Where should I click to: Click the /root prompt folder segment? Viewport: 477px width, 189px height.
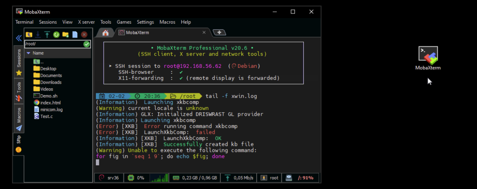pyautogui.click(x=184, y=96)
